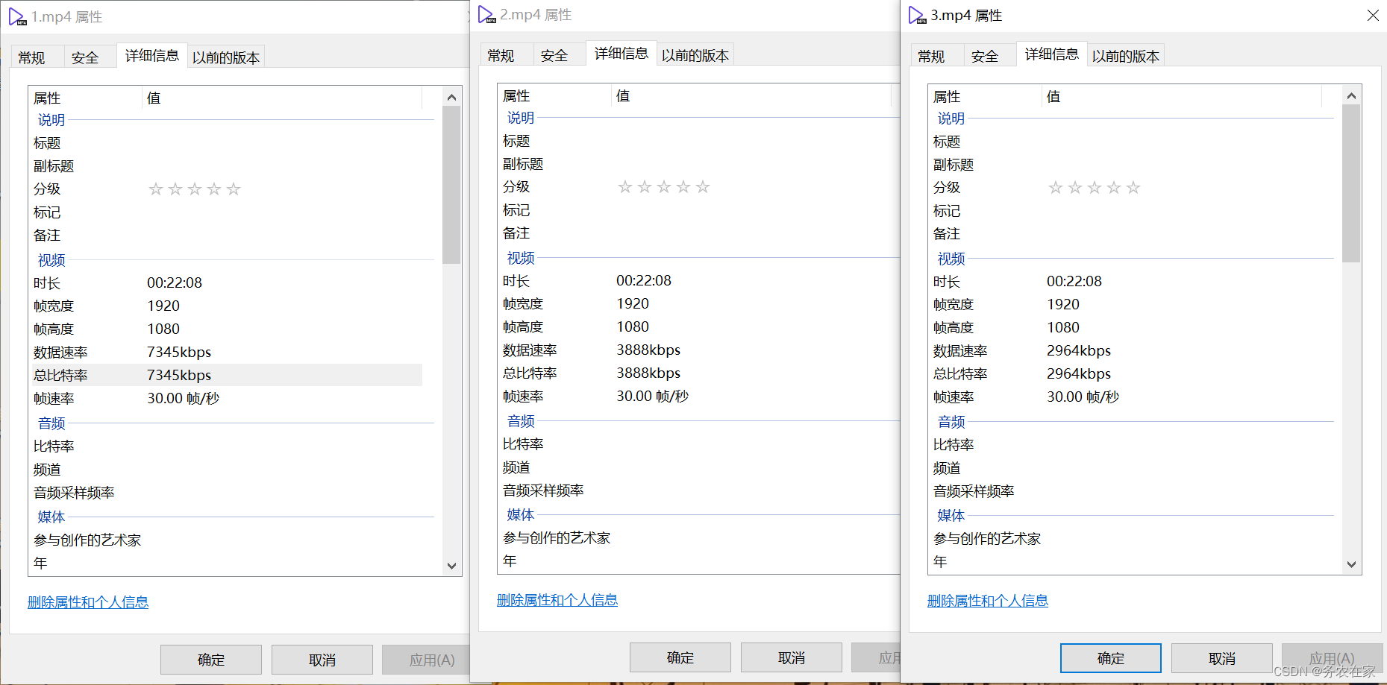1387x685 pixels.
Task: Switch to 以前的版本 tab in 2.mp4 window
Action: pyautogui.click(x=695, y=55)
